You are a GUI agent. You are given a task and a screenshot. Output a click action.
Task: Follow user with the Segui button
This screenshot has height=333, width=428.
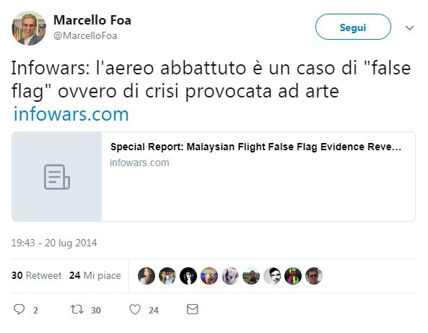pyautogui.click(x=353, y=27)
